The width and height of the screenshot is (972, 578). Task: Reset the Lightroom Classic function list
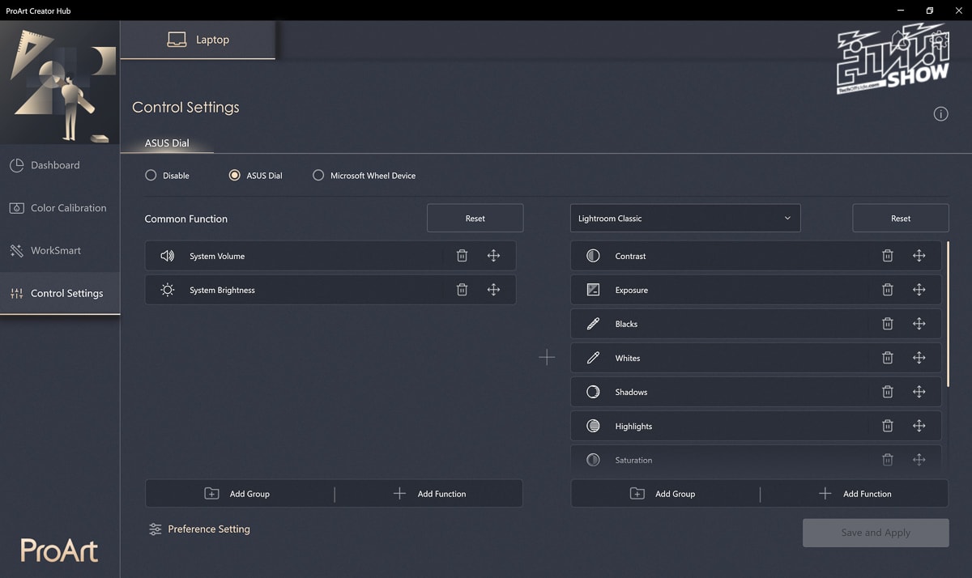pos(901,219)
